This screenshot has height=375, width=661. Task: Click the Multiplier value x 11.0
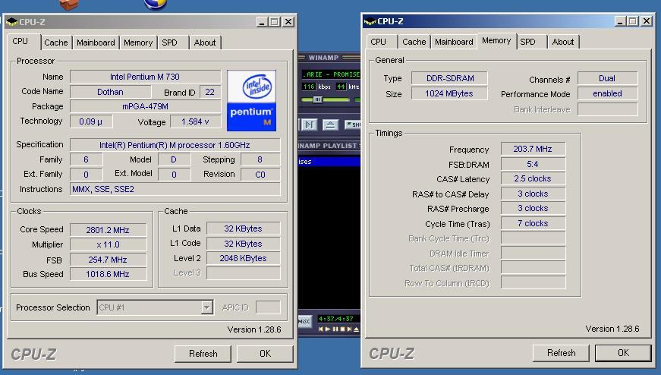108,244
